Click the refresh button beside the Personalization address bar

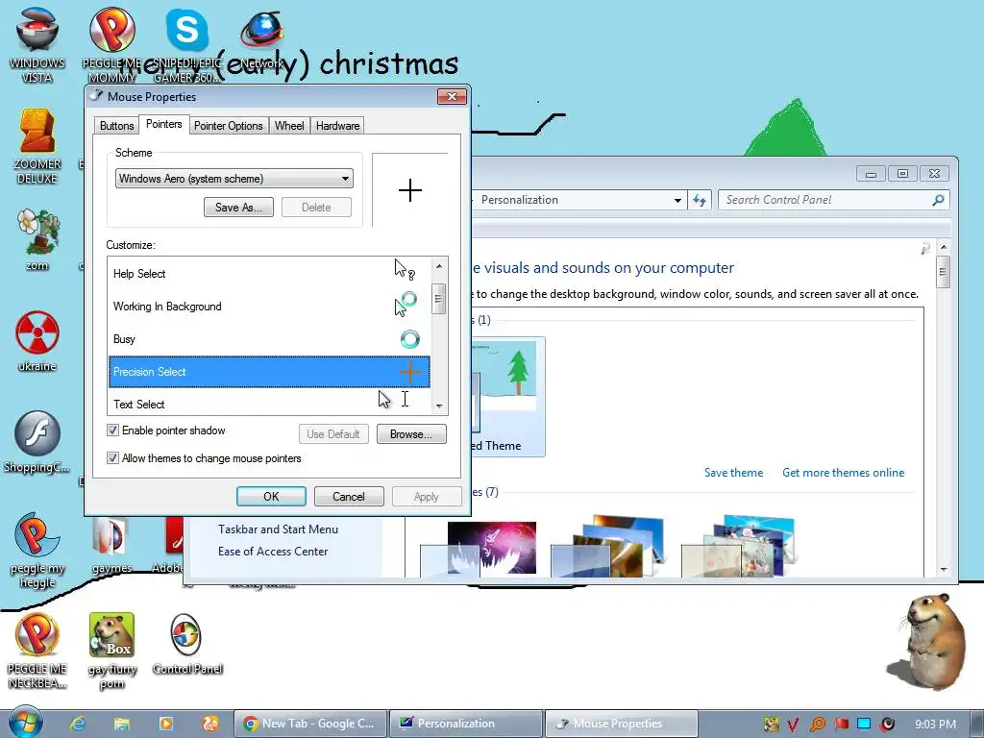pos(700,200)
